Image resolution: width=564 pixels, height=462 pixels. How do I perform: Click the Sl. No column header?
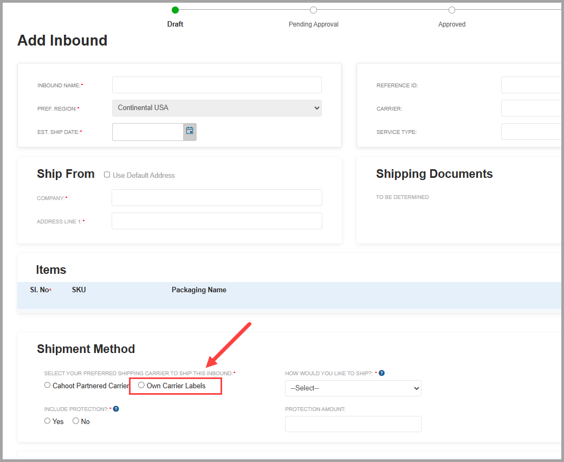coord(40,290)
